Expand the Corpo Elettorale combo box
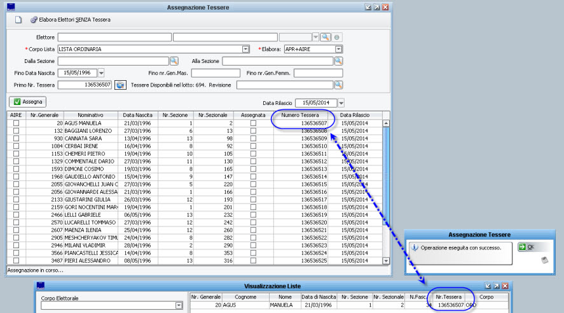The width and height of the screenshot is (564, 313). [179, 306]
